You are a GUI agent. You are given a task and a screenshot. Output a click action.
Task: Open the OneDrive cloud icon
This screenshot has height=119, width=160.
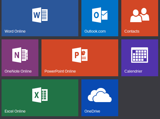pos(100,95)
